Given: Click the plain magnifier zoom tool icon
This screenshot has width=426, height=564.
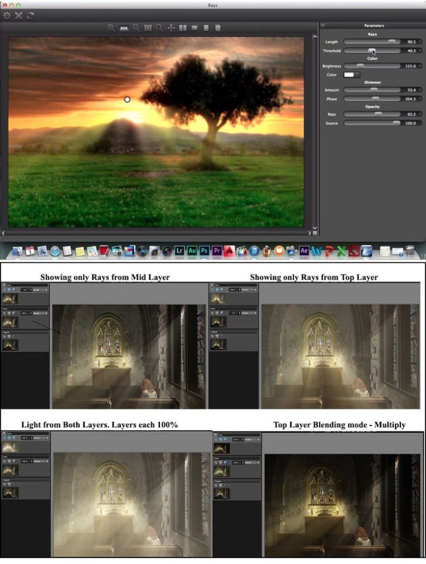Looking at the screenshot, I should (159, 27).
